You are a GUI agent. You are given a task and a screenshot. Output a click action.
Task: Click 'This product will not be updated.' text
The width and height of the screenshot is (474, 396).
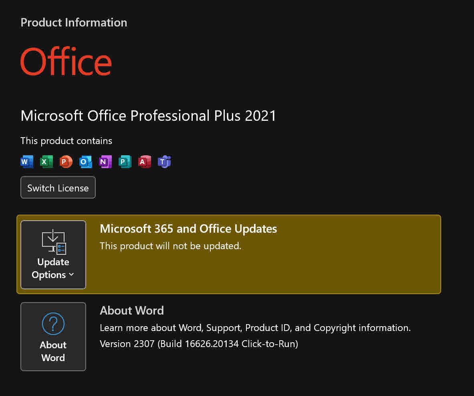tap(171, 246)
